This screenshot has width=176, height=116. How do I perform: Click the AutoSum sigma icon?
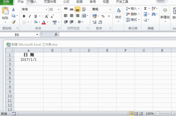(x=145, y=8)
